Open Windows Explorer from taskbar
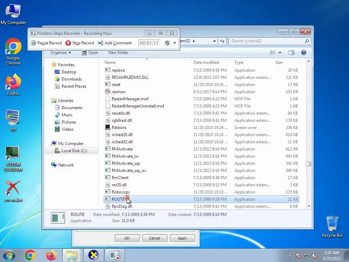349x262 pixels. [x=72, y=255]
